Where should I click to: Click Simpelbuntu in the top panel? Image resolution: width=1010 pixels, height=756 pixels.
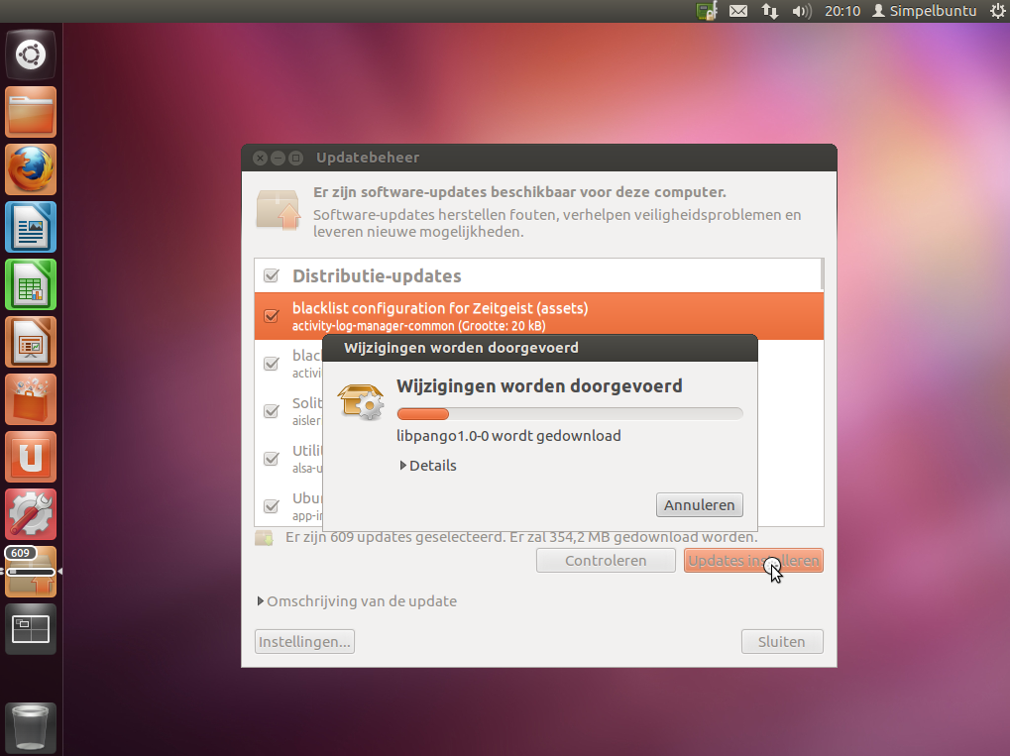coord(924,11)
